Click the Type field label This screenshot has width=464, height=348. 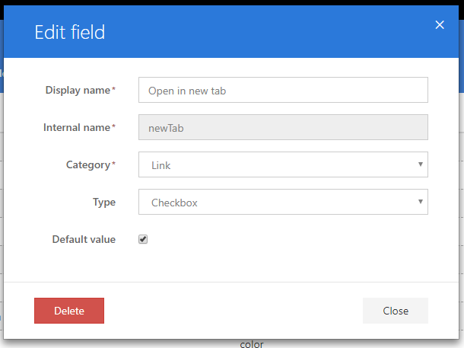(x=104, y=202)
